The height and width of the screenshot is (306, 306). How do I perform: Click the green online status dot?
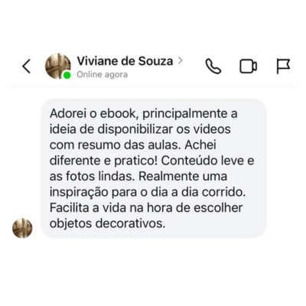point(67,75)
